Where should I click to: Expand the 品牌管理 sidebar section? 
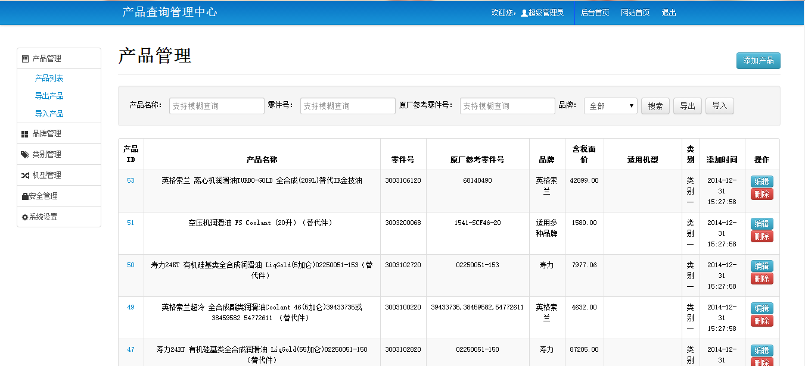point(46,134)
